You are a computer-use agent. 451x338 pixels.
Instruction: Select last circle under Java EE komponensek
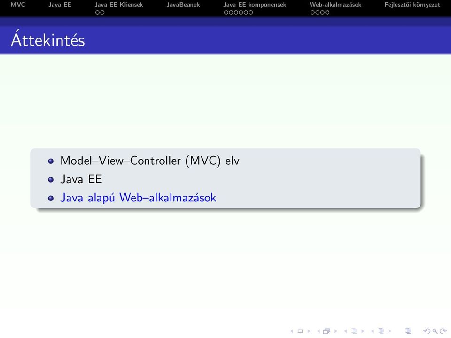250,12
